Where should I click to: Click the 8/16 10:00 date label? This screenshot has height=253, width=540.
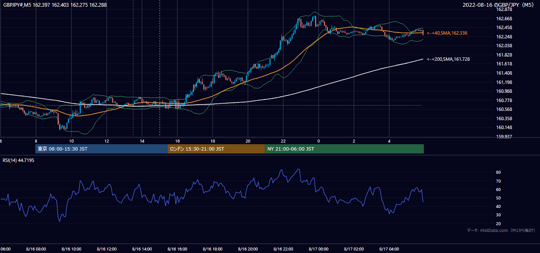71,249
